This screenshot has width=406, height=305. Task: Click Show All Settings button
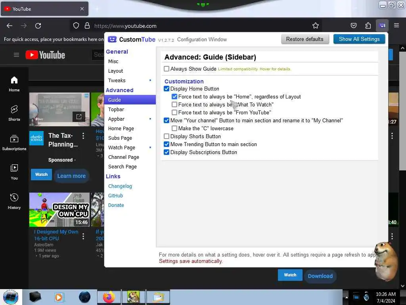click(359, 39)
